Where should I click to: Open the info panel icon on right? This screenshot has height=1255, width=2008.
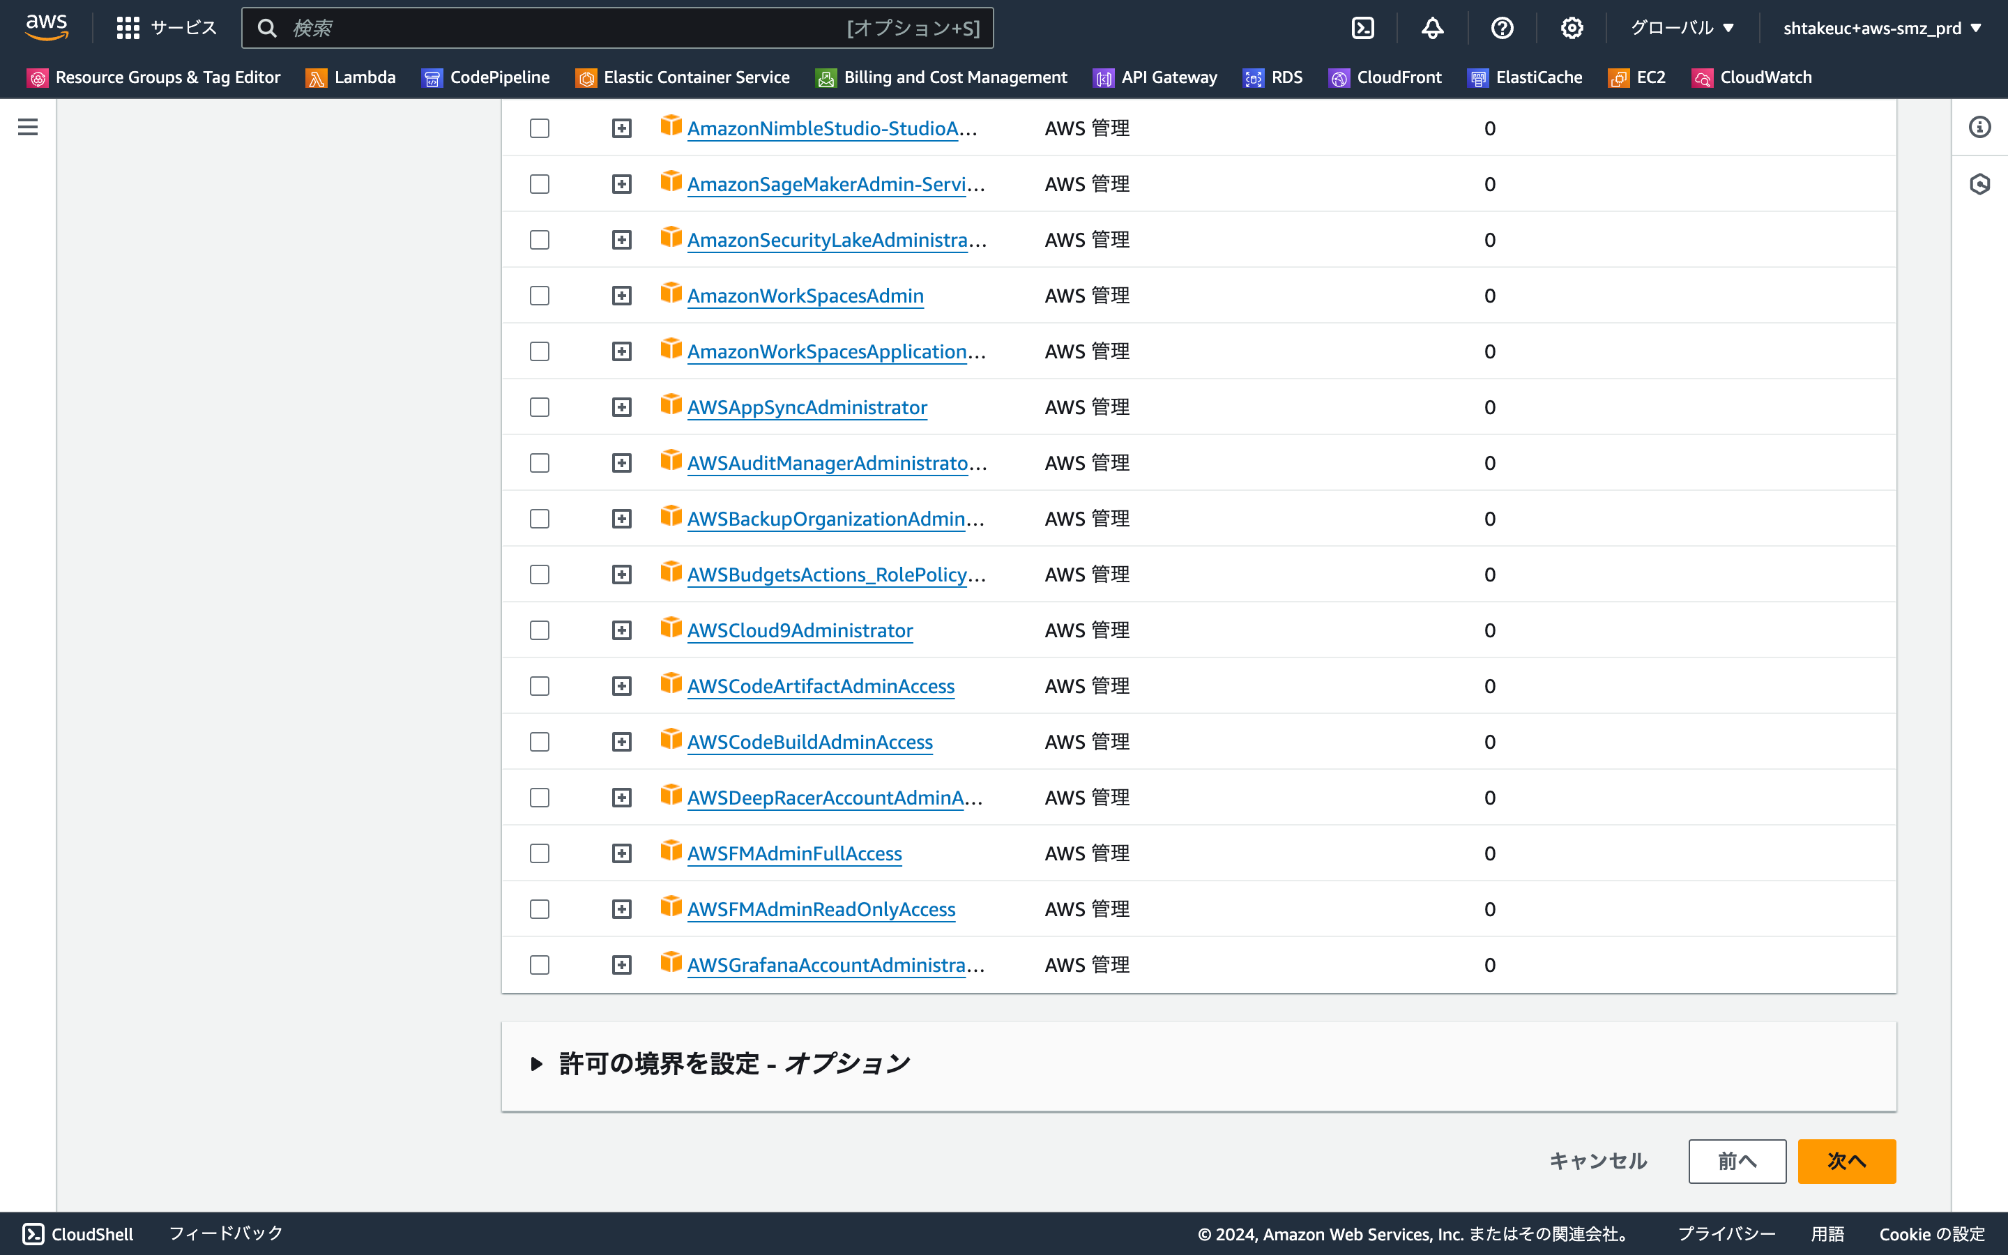[1980, 127]
